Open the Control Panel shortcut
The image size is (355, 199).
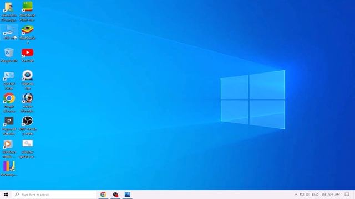click(9, 80)
